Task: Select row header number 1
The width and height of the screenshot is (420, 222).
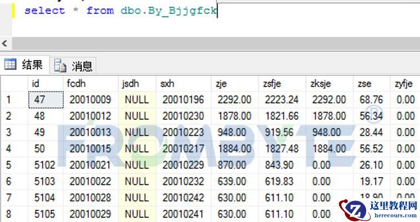Action: click(x=14, y=99)
